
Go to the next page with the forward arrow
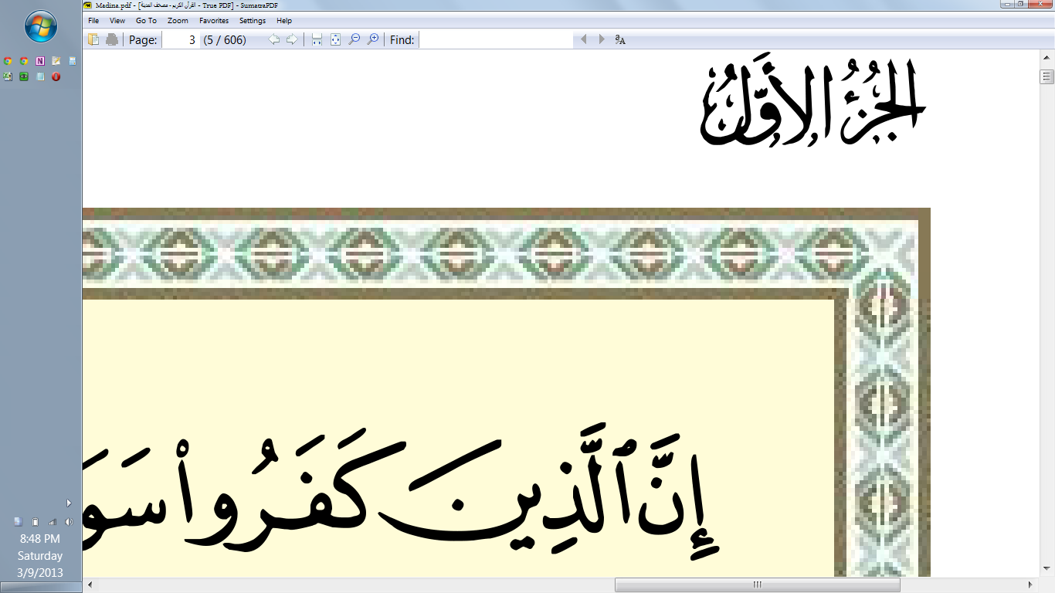pyautogui.click(x=291, y=39)
